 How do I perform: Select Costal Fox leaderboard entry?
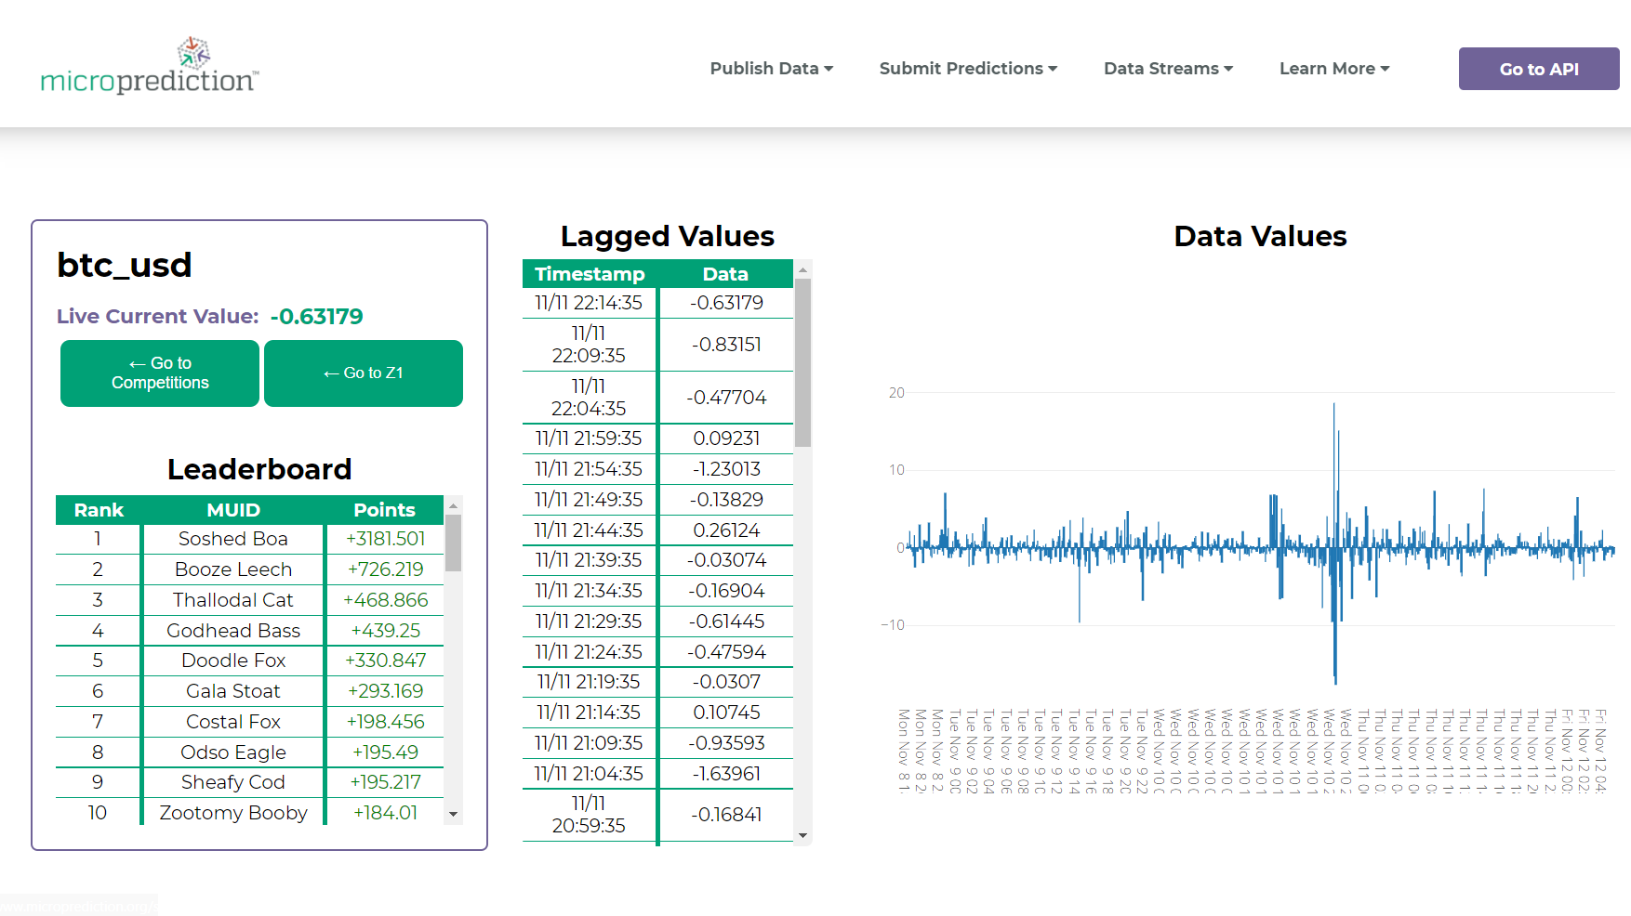click(x=233, y=722)
